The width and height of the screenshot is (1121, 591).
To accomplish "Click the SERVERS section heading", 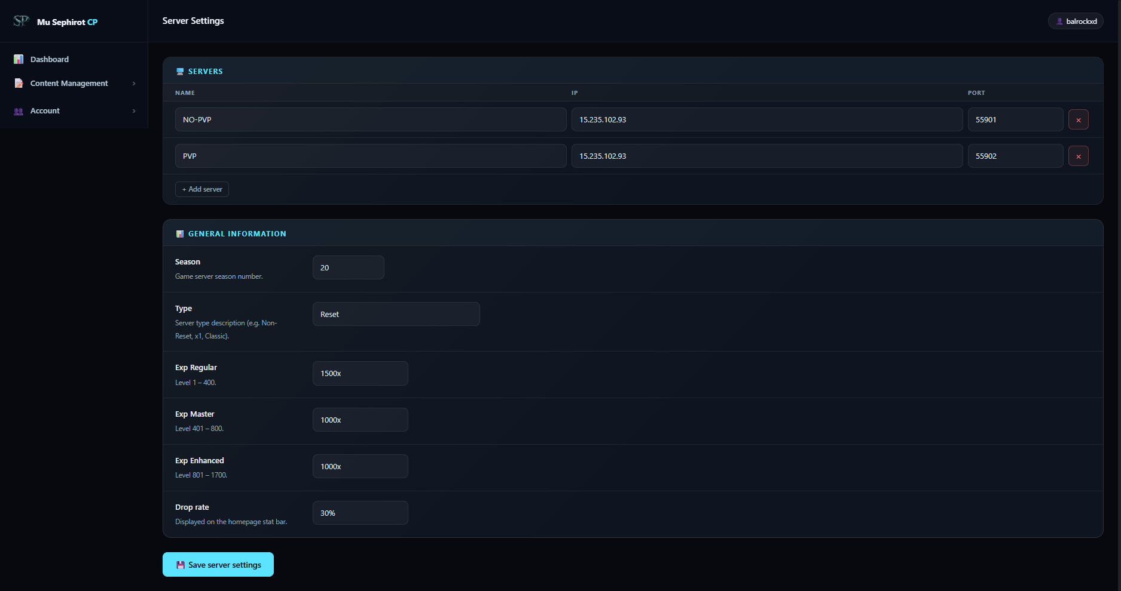I will click(206, 72).
